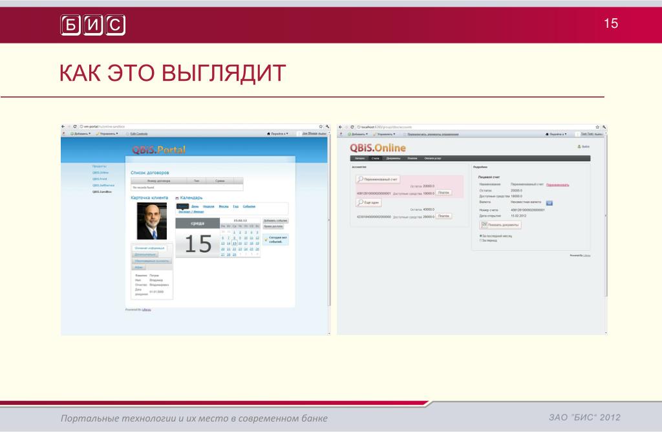The width and height of the screenshot is (662, 432).
Task: Click user icon beside Выйти in QBiS.Online
Action: tap(579, 147)
